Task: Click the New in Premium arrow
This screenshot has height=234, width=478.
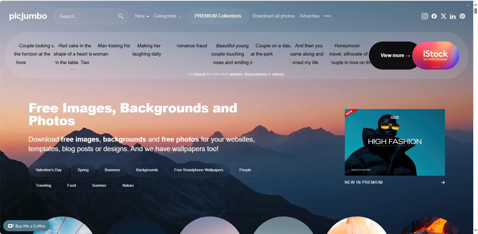Action: 443,182
